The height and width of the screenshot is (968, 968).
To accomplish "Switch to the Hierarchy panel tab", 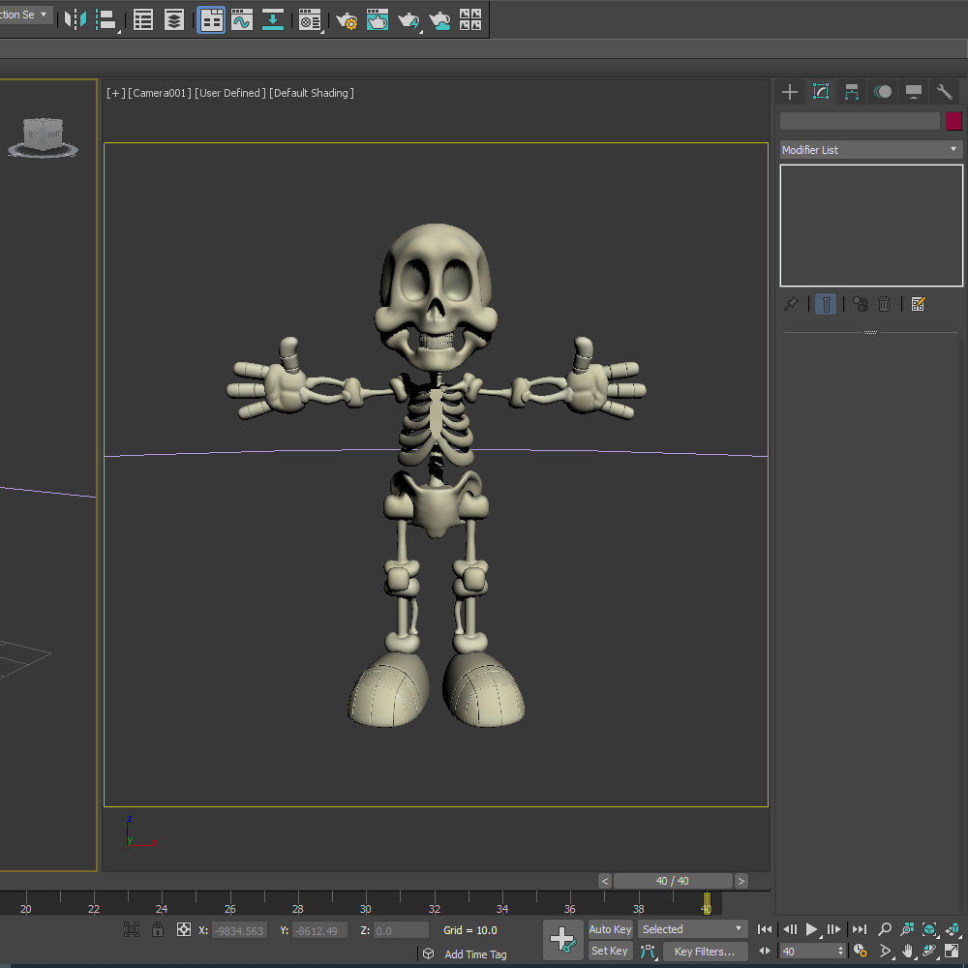I will point(852,92).
